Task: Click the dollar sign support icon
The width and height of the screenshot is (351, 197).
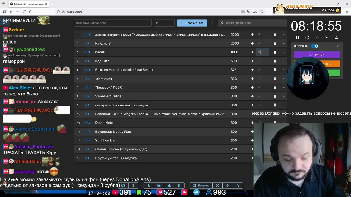Action: coord(133,186)
